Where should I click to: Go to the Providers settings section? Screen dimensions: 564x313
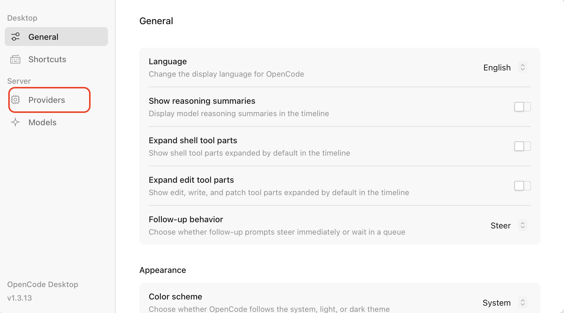point(47,100)
